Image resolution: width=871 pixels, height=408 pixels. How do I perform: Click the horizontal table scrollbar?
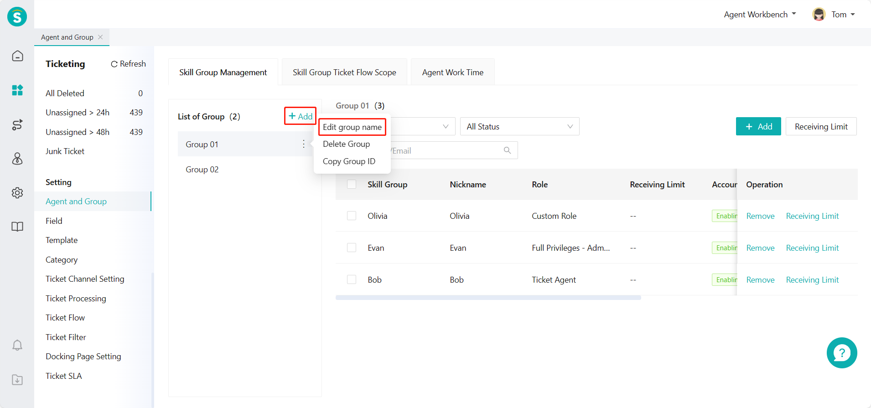click(x=488, y=298)
